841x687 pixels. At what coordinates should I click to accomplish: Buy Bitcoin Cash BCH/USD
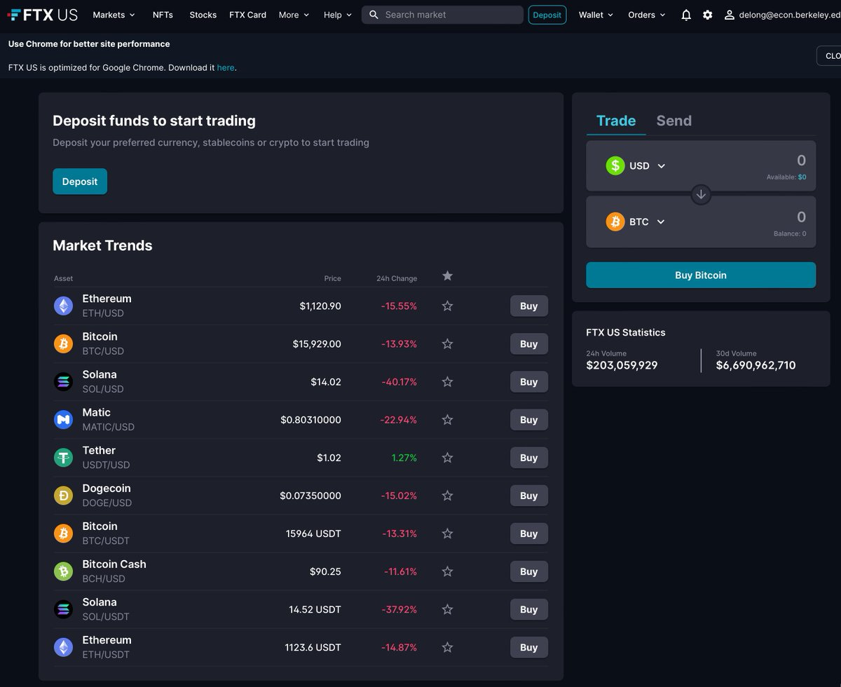[529, 571]
